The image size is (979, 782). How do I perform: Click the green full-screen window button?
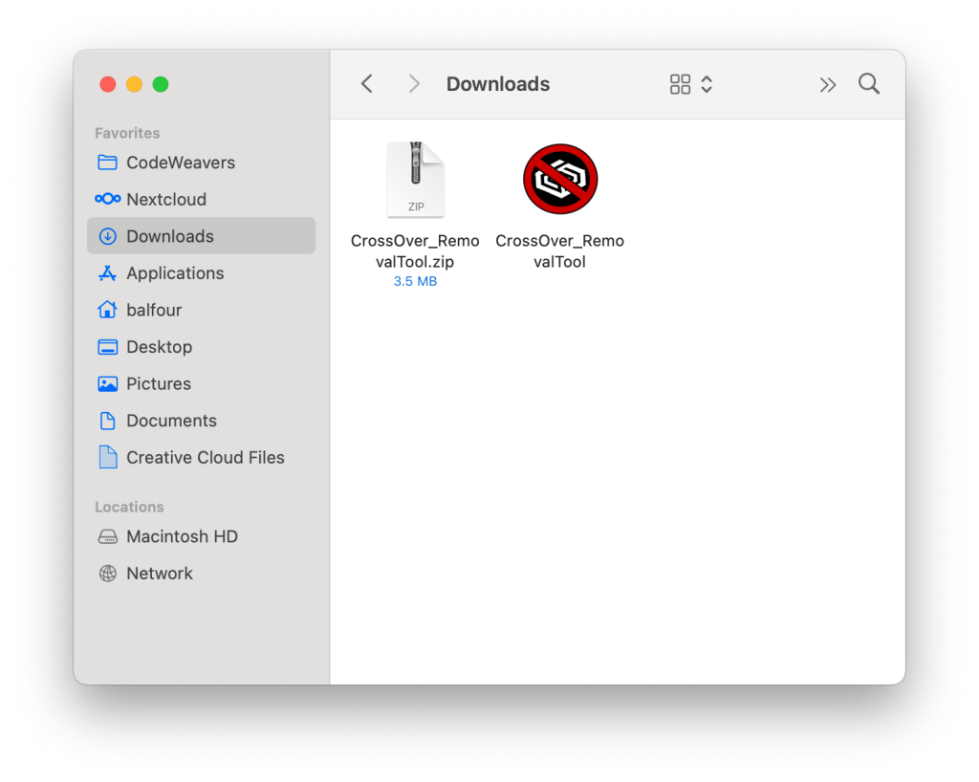[161, 84]
